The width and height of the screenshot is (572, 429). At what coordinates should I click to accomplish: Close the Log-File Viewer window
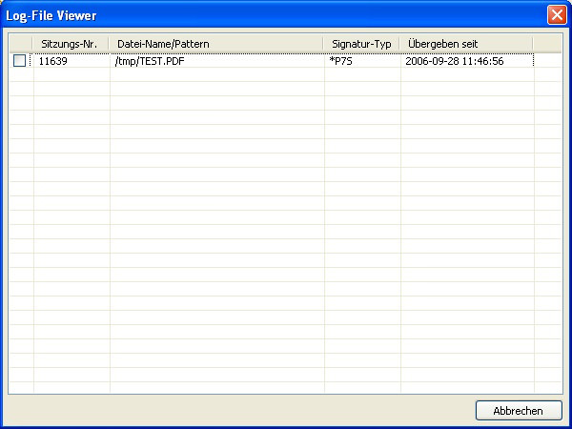pos(556,15)
